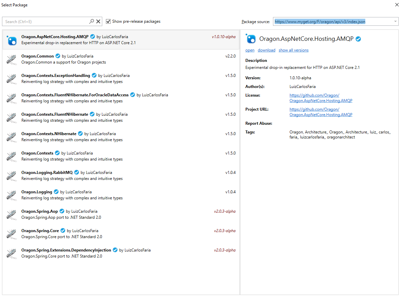This screenshot has height=301, width=401.
Task: Click the download link
Action: pyautogui.click(x=266, y=50)
